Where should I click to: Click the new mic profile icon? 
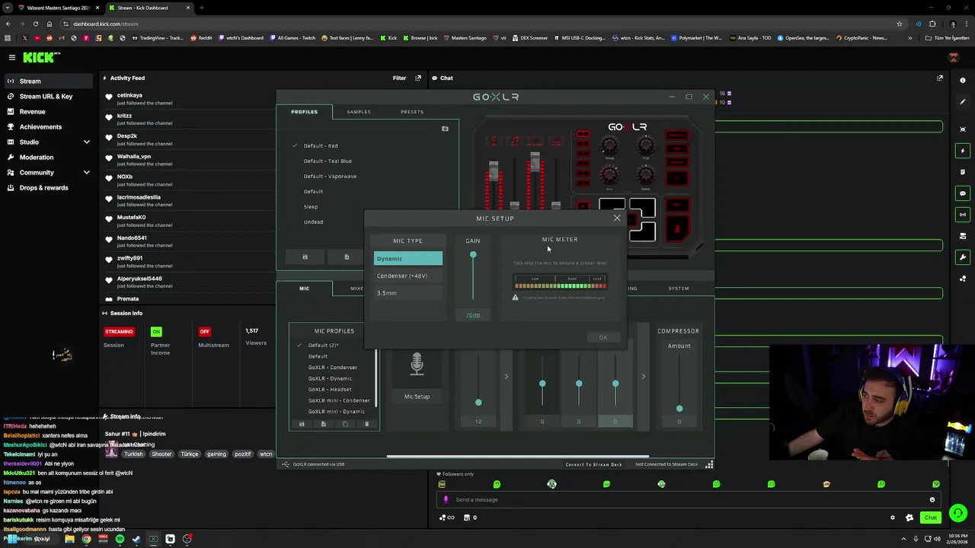click(x=323, y=424)
